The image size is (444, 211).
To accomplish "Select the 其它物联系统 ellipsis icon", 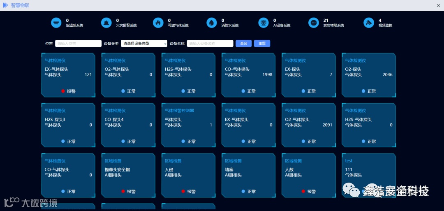I will tap(313, 23).
